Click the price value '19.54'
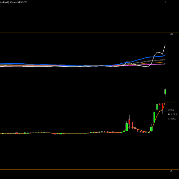This screenshot has height=179, width=179. 171,110
